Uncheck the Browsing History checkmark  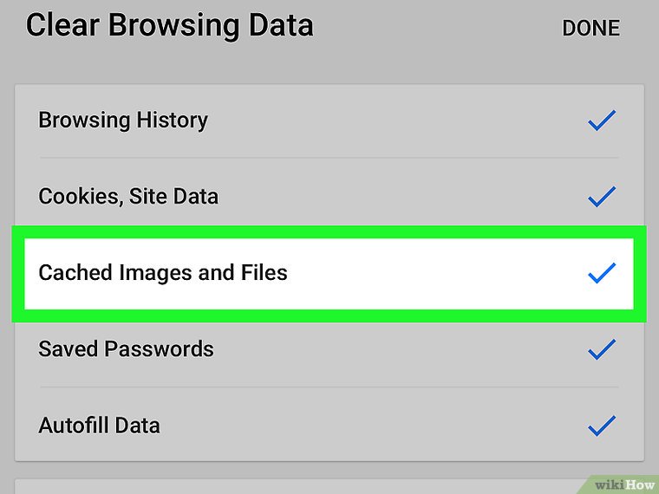tap(601, 120)
